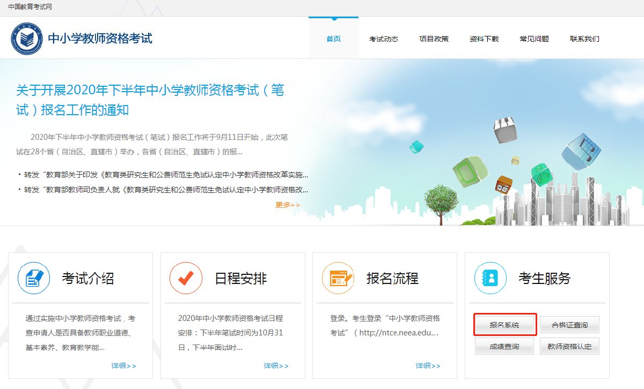The height and width of the screenshot is (389, 644).
Task: Expand 详细>> under 考试介绍
Action: (x=123, y=366)
